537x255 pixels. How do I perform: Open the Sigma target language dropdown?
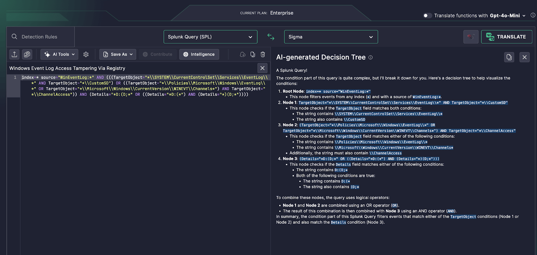point(331,37)
